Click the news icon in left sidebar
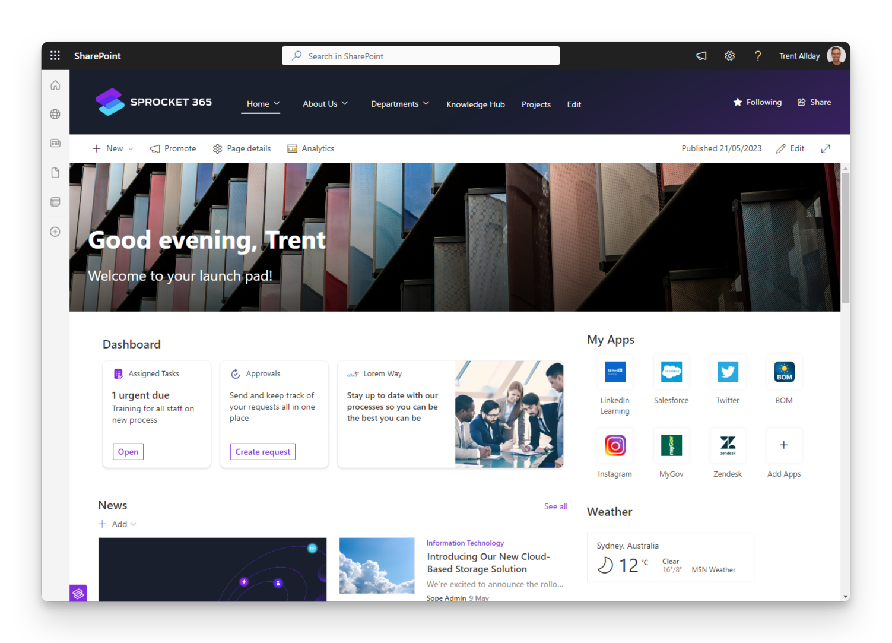 (55, 143)
